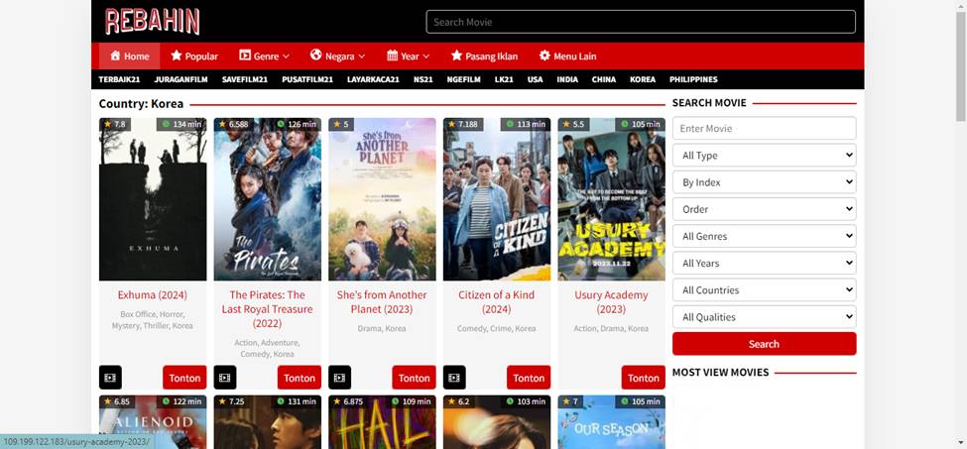Open She's from Another Planet (2023) title
967x449 pixels.
383,301
